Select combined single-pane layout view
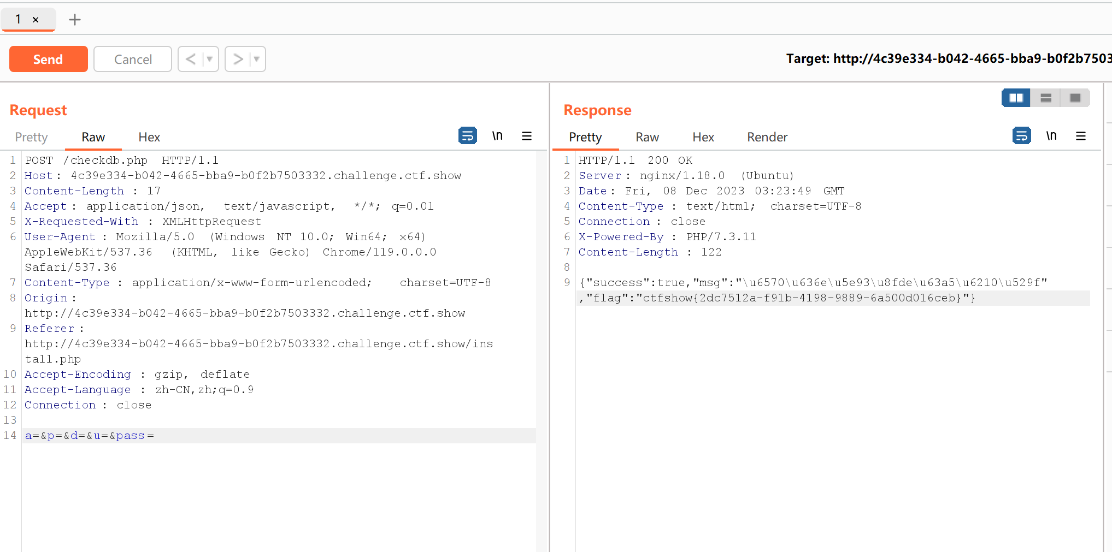Screen dimensions: 1112x552 (x=1075, y=98)
